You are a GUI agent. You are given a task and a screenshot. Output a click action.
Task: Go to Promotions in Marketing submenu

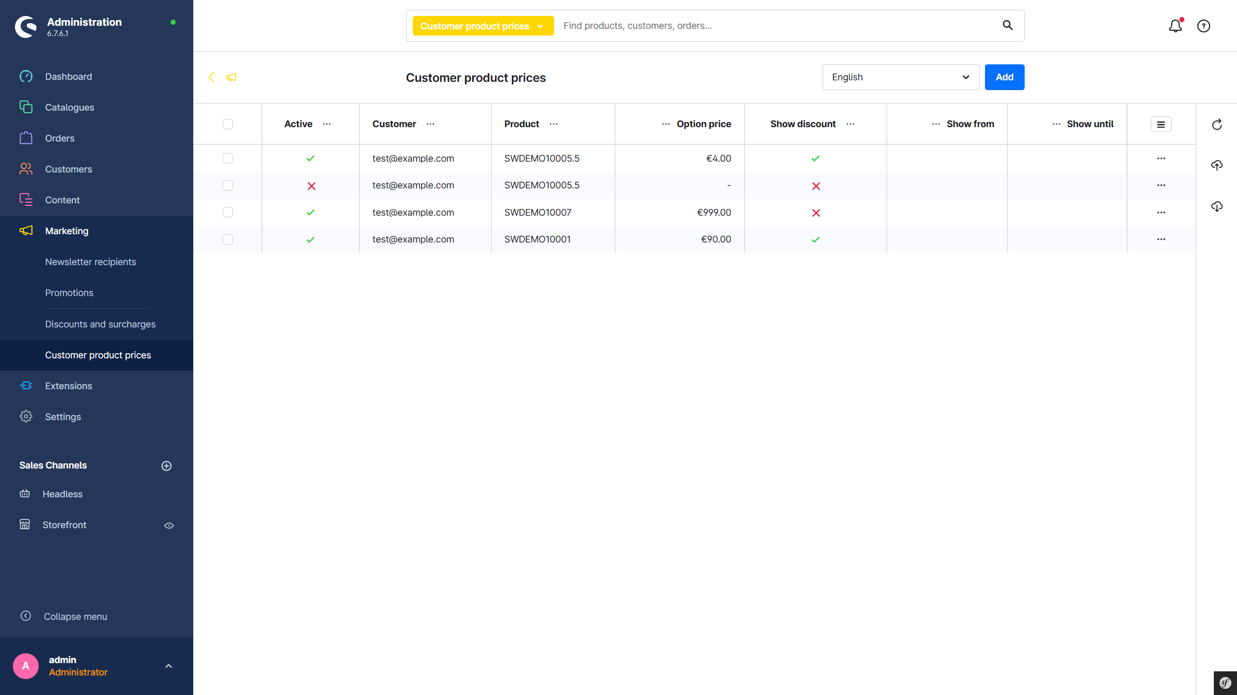click(69, 293)
